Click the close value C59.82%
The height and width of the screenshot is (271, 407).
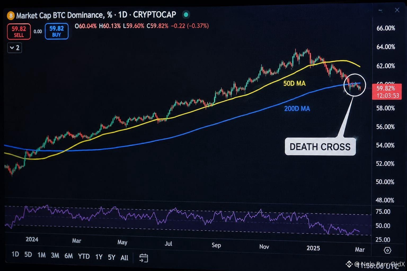coord(157,26)
